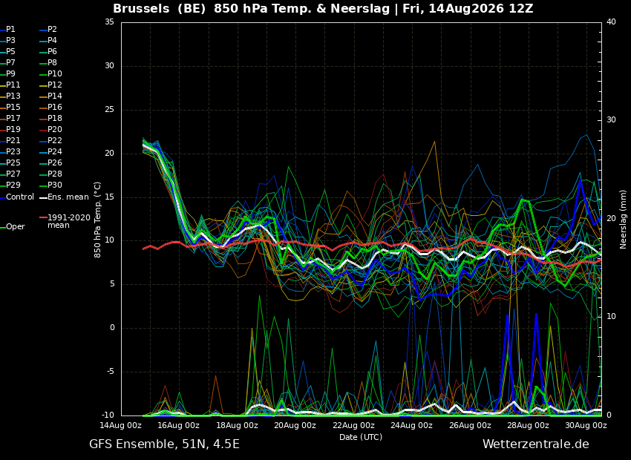
Task: Click the P19 member label
Action: click(10, 130)
